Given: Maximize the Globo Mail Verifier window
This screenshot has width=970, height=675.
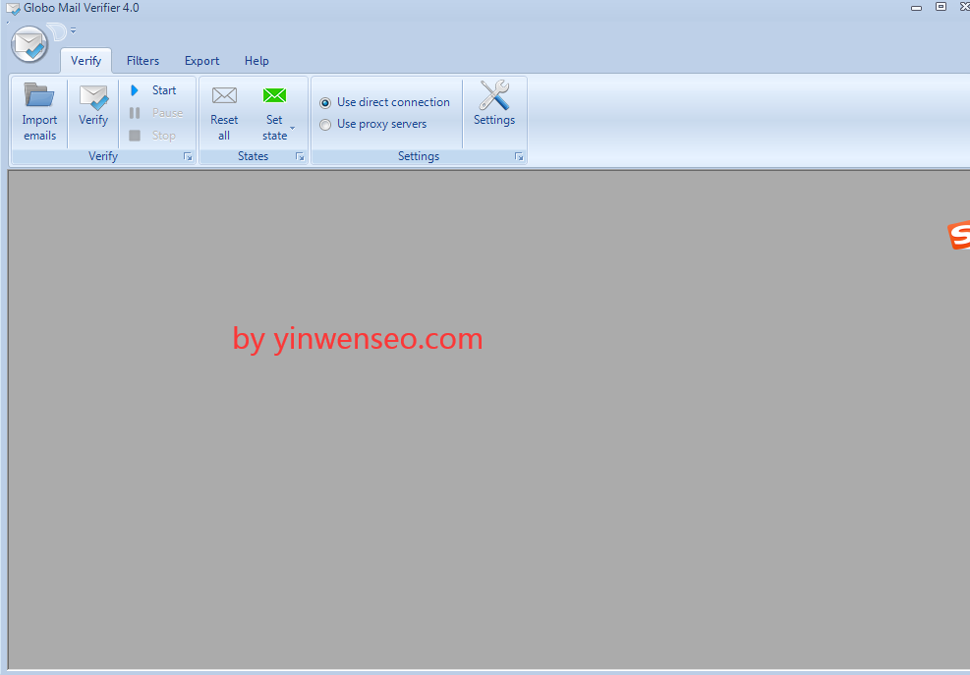Looking at the screenshot, I should point(941,7).
